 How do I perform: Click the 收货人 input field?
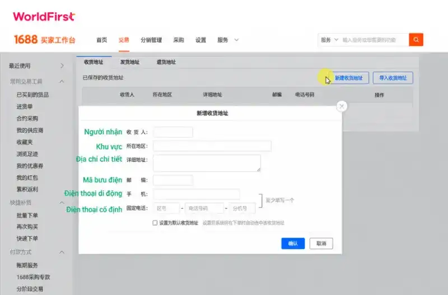point(173,132)
